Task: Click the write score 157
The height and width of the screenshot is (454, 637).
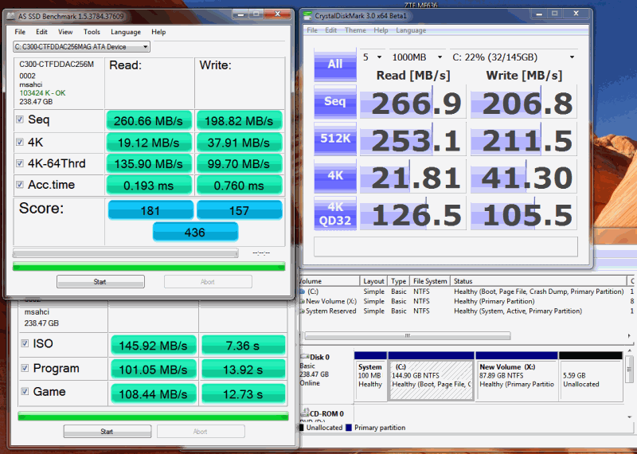Action: [x=240, y=210]
